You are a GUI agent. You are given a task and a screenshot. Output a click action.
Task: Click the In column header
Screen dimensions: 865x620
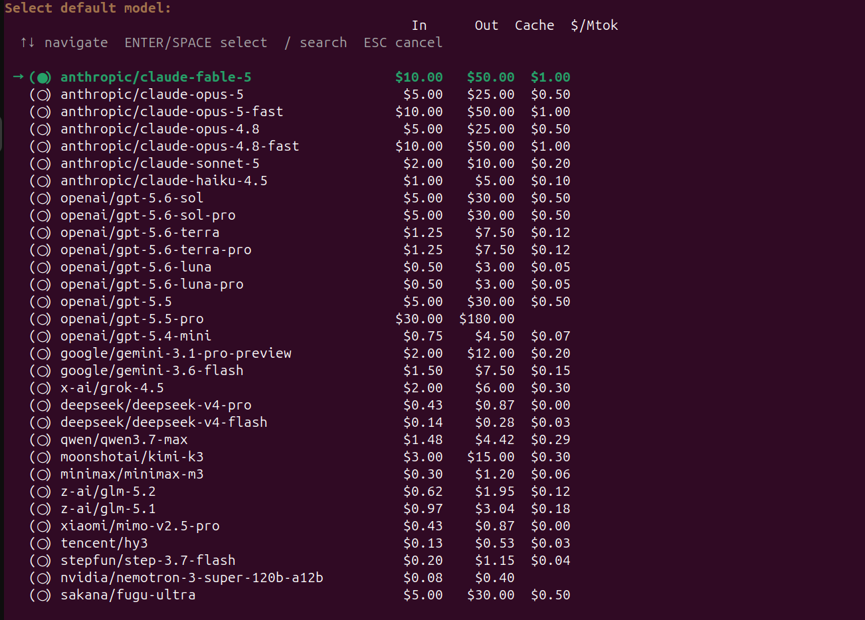[x=419, y=25]
